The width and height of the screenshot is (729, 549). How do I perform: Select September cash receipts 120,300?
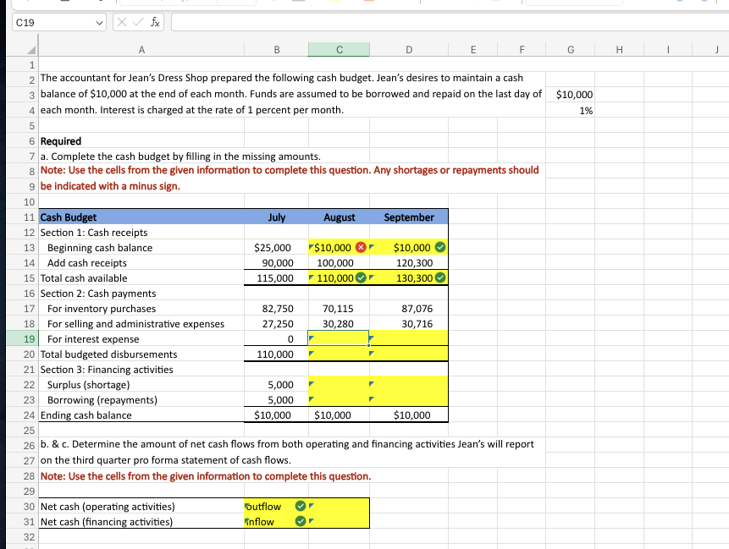(x=409, y=263)
